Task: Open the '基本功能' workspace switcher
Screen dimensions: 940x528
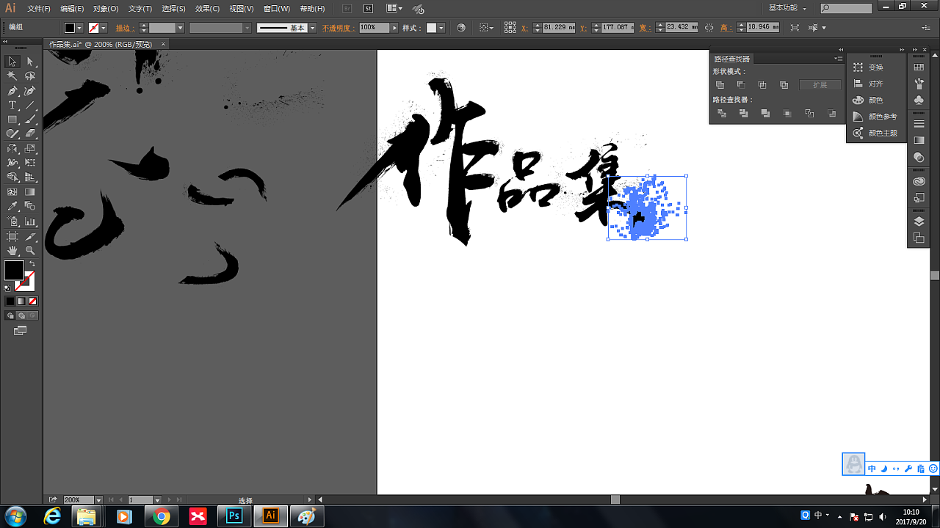Action: [x=788, y=7]
